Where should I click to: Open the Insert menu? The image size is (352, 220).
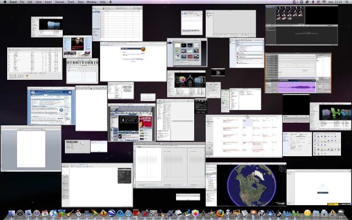pos(48,2)
